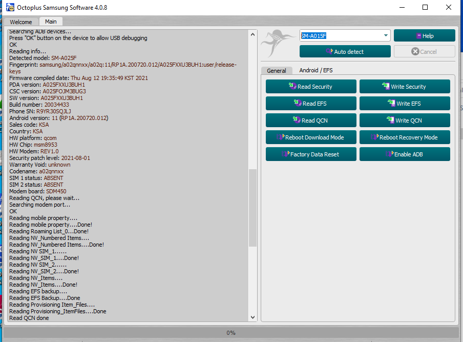Click the Factory Data Reset icon
Image resolution: width=463 pixels, height=342 pixels.
(x=286, y=154)
